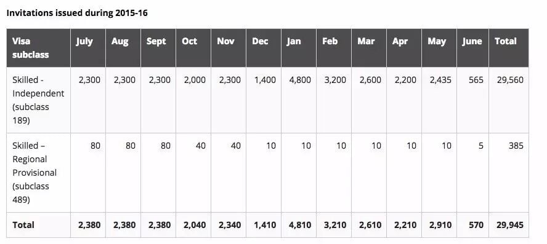Select the 'Visa subclass' column header

pos(38,48)
